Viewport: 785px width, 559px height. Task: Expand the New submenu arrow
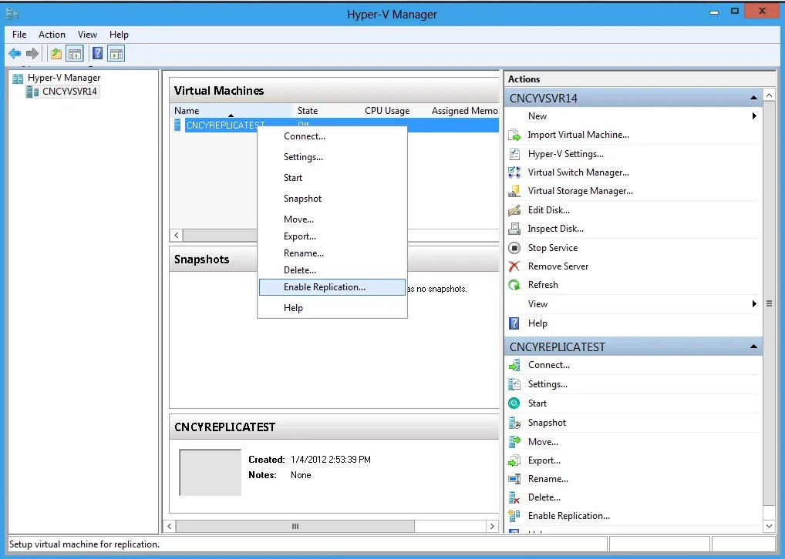(x=754, y=116)
